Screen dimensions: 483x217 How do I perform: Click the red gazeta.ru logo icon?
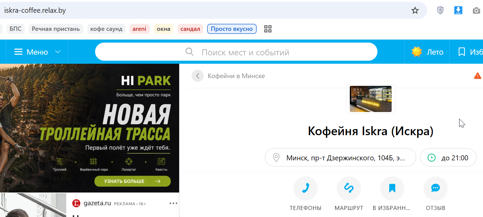click(76, 203)
